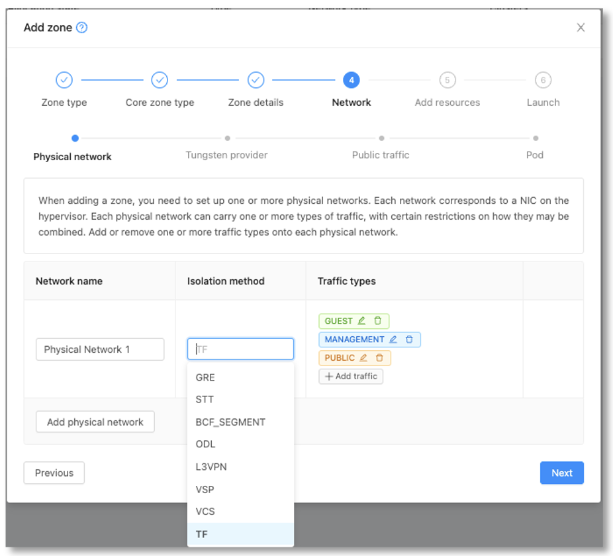Viewport: 613px width, 556px height.
Task: Delete the MANAGEMENT traffic type
Action: pos(409,339)
